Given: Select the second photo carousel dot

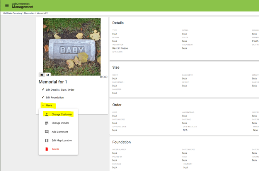Looking at the screenshot, I should pyautogui.click(x=104, y=77).
